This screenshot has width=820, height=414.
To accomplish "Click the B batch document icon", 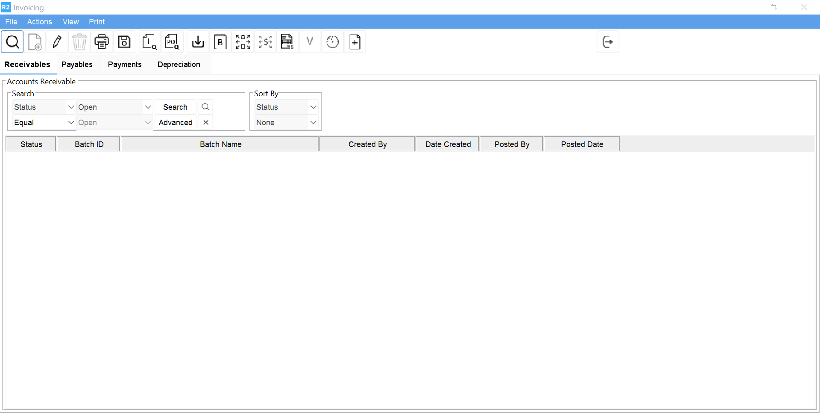I will point(220,42).
